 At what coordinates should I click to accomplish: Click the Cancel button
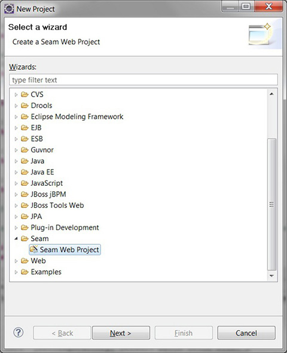point(246,333)
